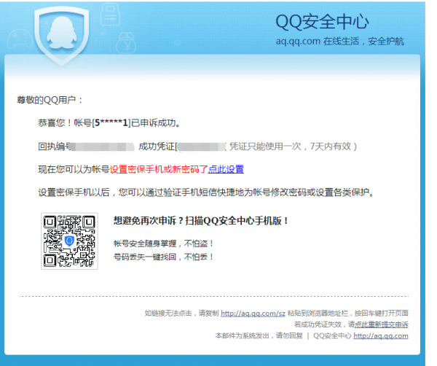Open the http://aq.qq.com footer link

381,335
